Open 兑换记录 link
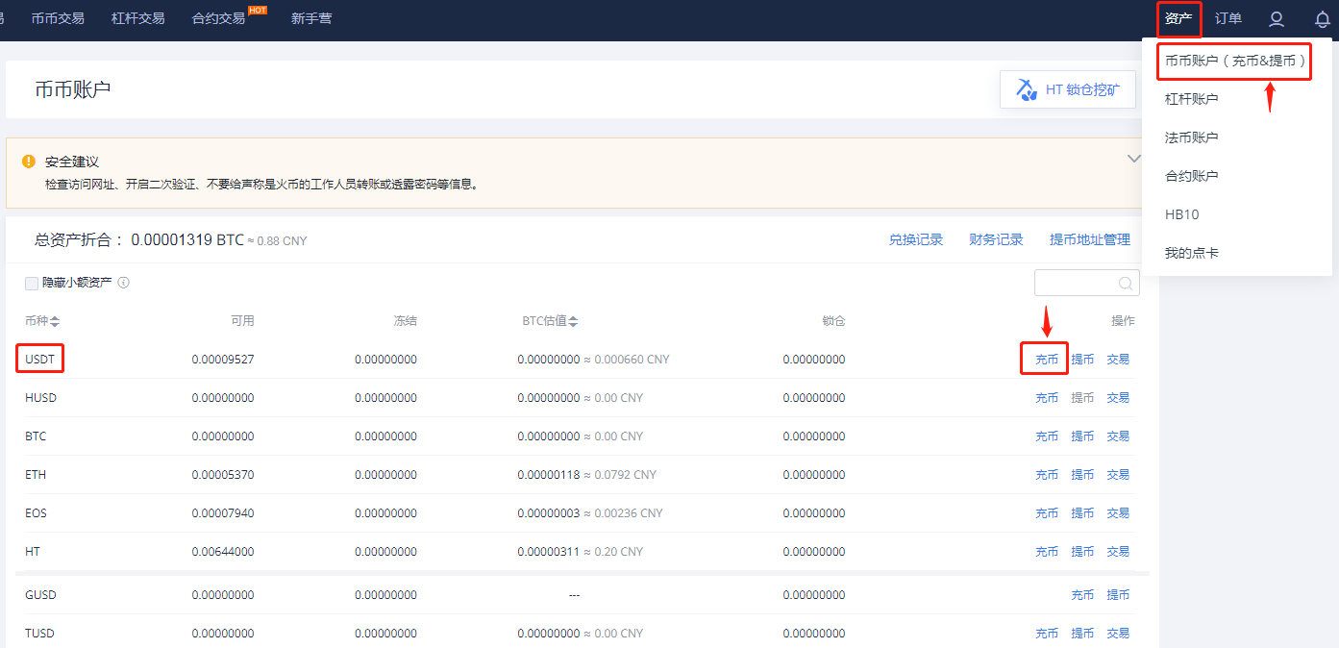 916,239
